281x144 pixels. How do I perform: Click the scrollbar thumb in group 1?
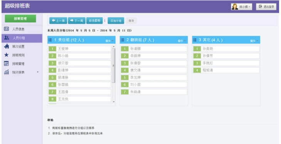tap(113, 66)
